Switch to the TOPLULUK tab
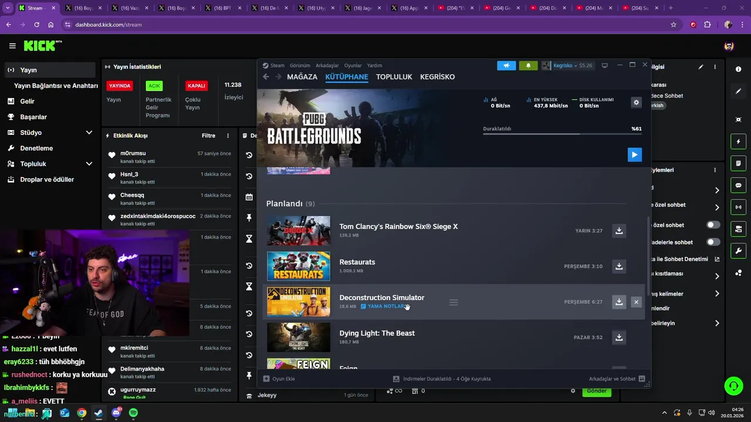The image size is (751, 422). pos(394,77)
